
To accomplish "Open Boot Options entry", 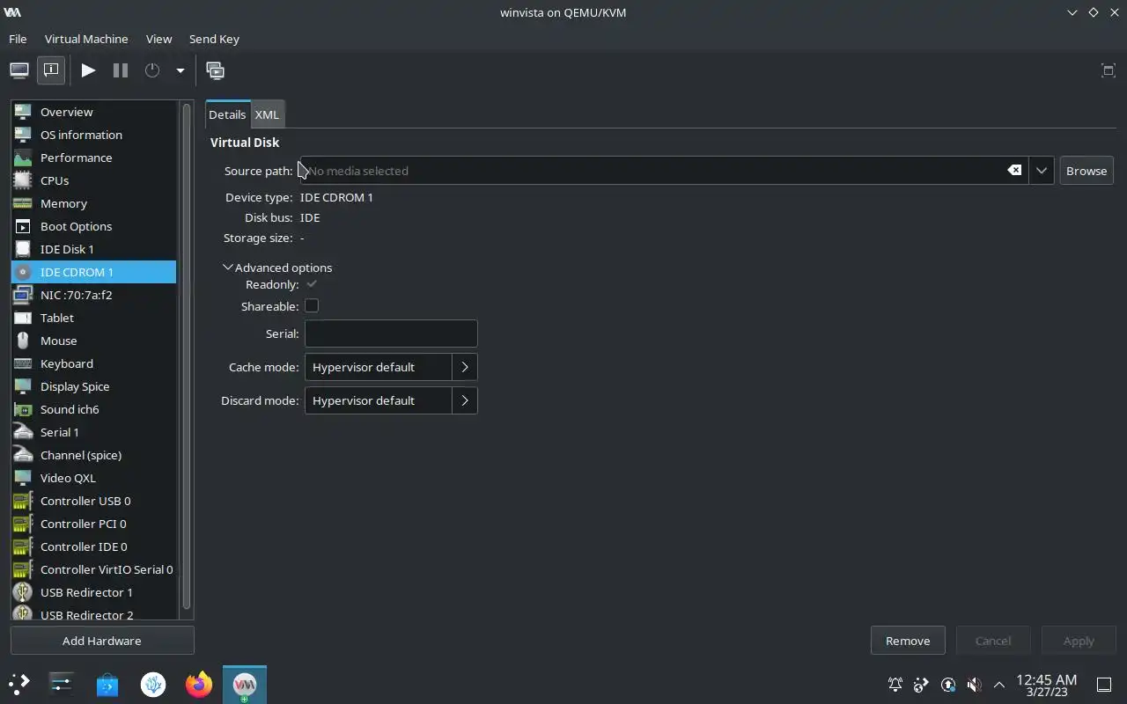I will point(93,226).
